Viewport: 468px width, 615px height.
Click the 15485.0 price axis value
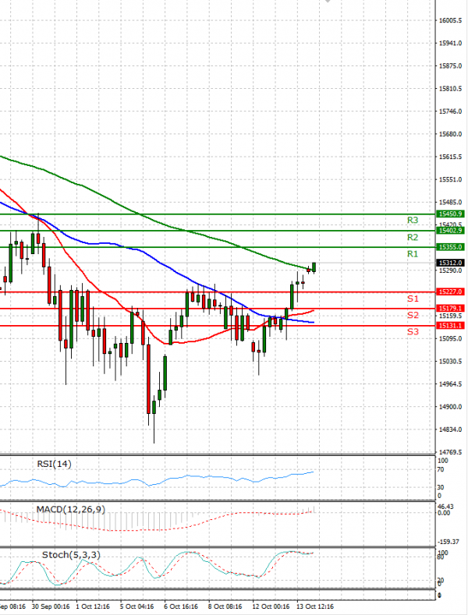click(x=450, y=203)
